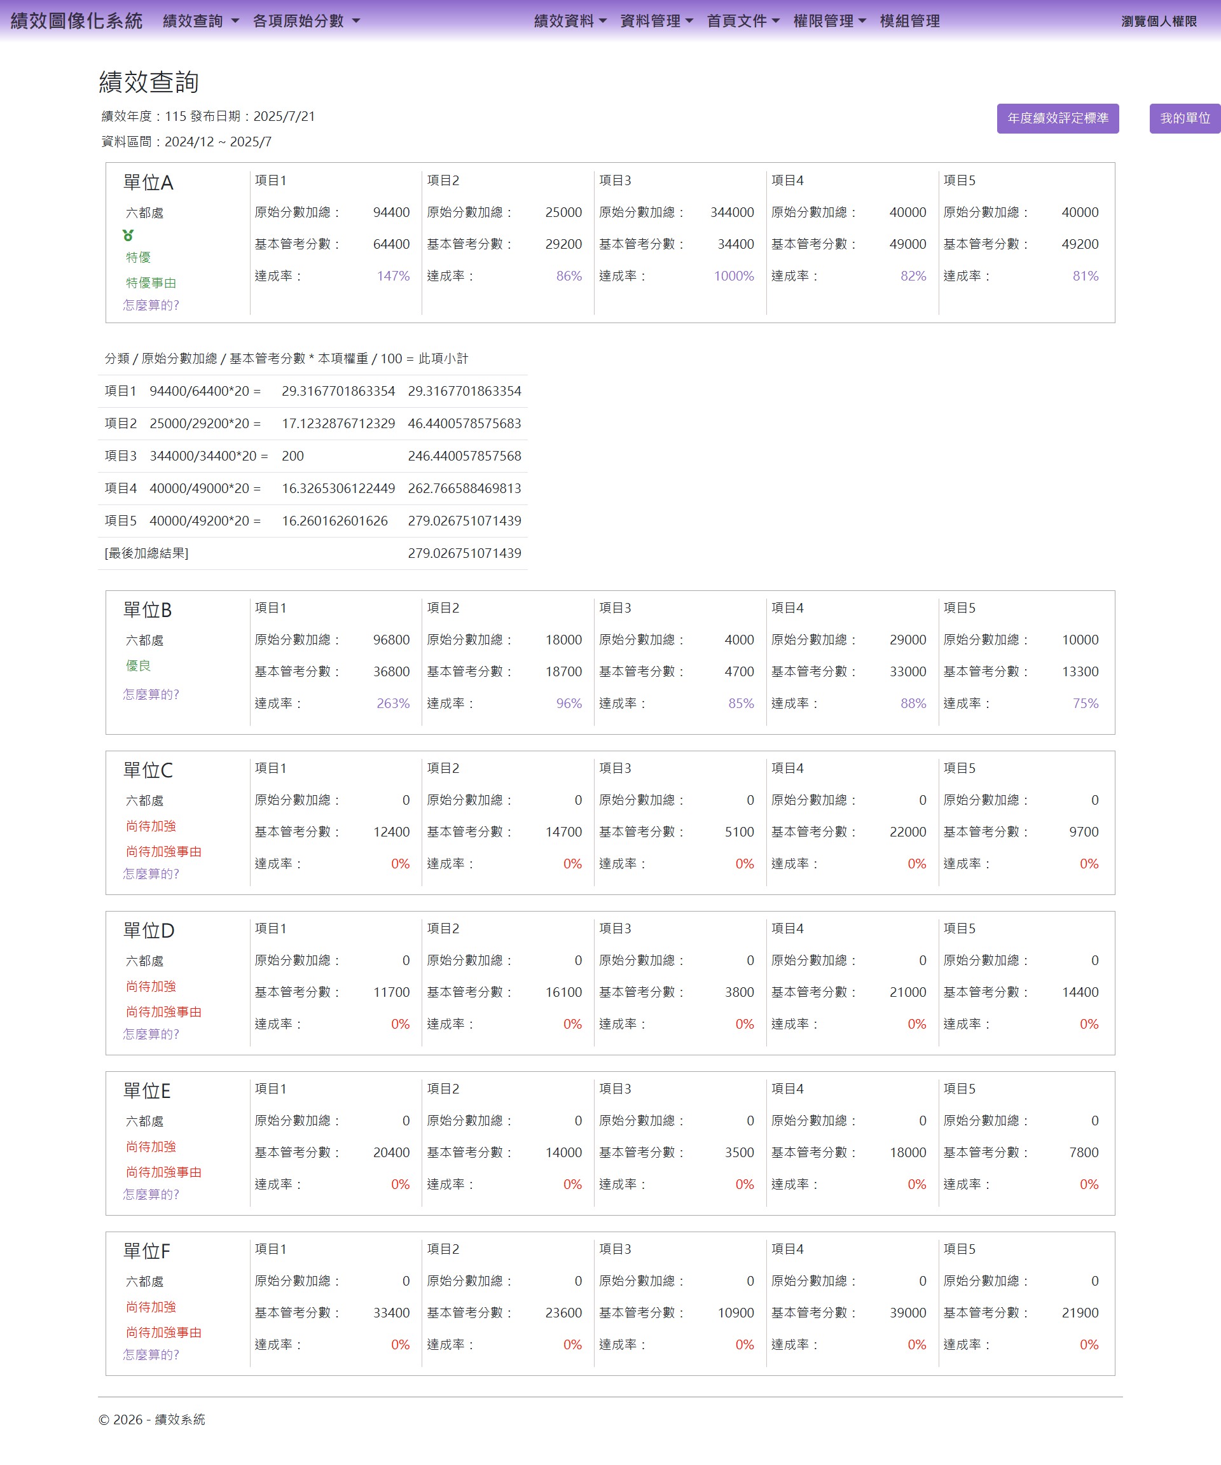Show calculation via 怎麼算的? for 單位F
Viewport: 1221px width, 1465px height.
pyautogui.click(x=151, y=1354)
